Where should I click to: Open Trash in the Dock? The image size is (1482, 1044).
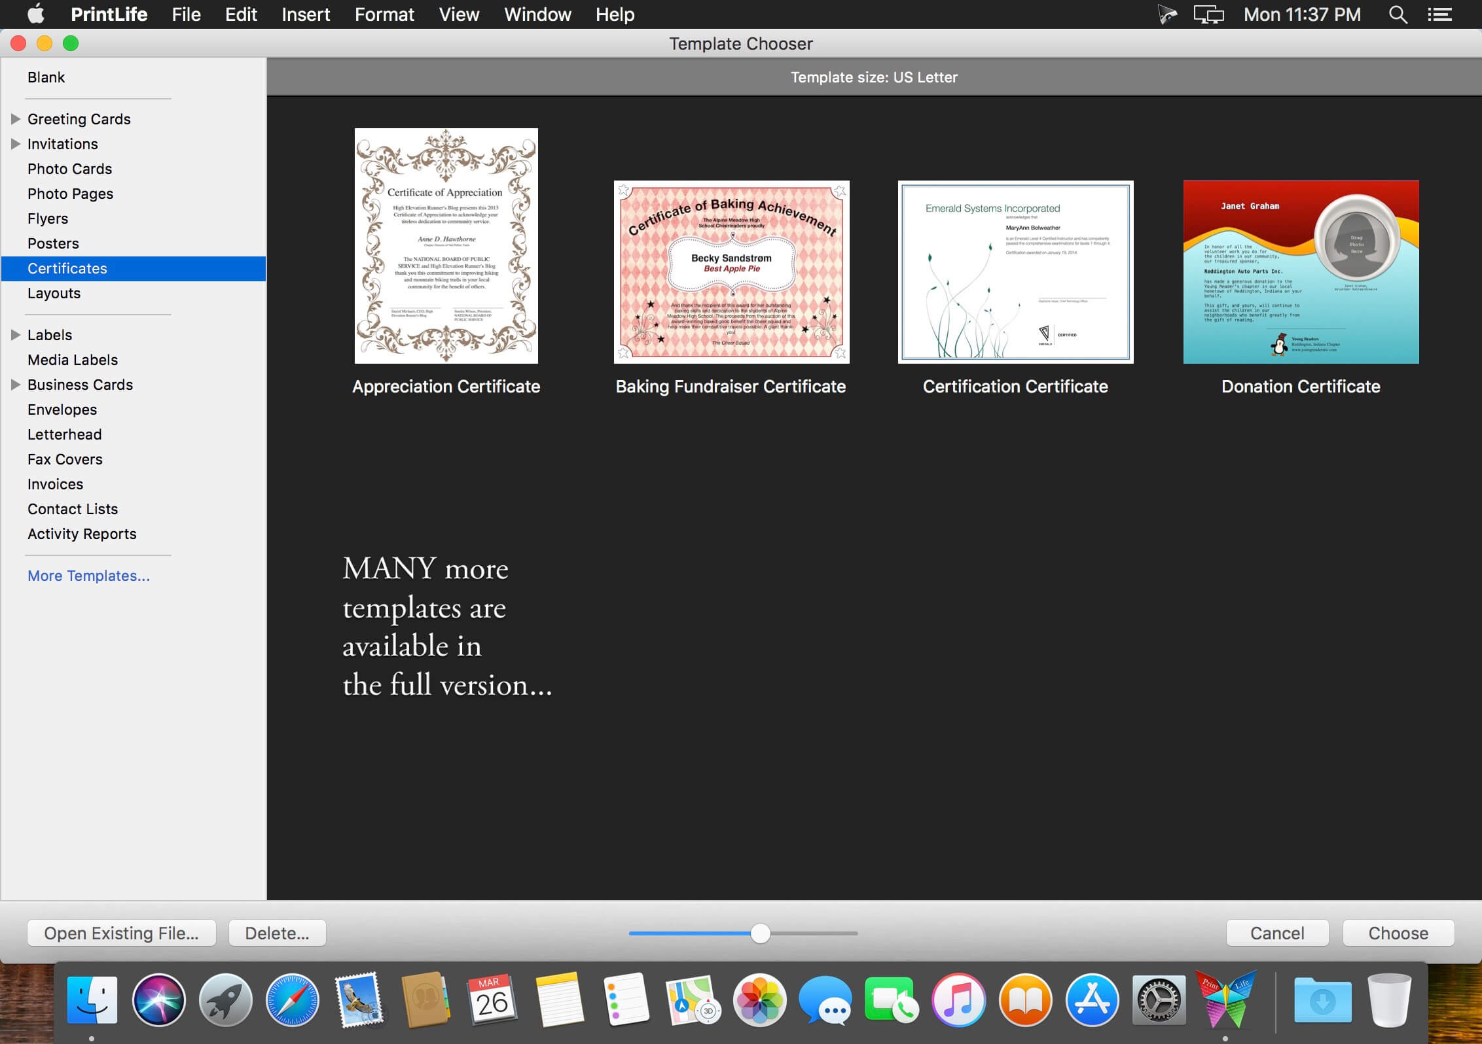[x=1389, y=1000]
